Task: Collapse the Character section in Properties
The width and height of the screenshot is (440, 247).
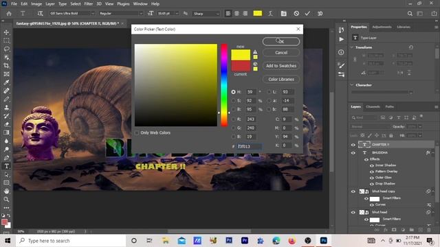Action: [x=352, y=85]
